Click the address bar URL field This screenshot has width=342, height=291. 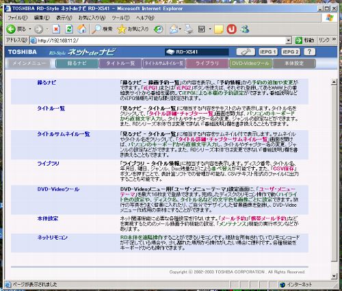(161, 40)
